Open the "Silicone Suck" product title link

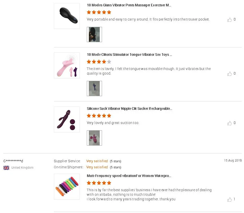point(129,109)
